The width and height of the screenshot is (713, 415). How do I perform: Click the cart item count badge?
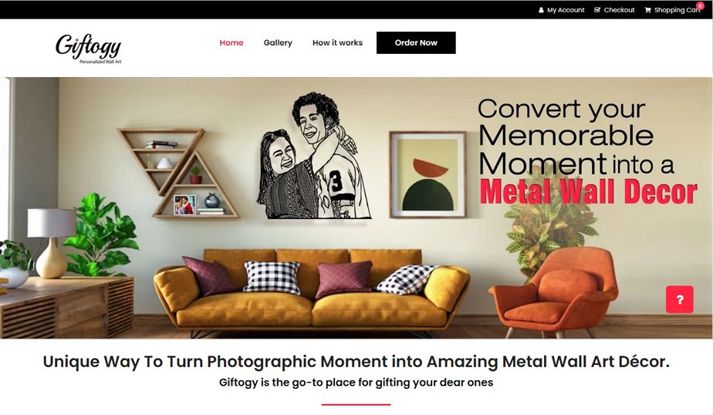point(701,6)
